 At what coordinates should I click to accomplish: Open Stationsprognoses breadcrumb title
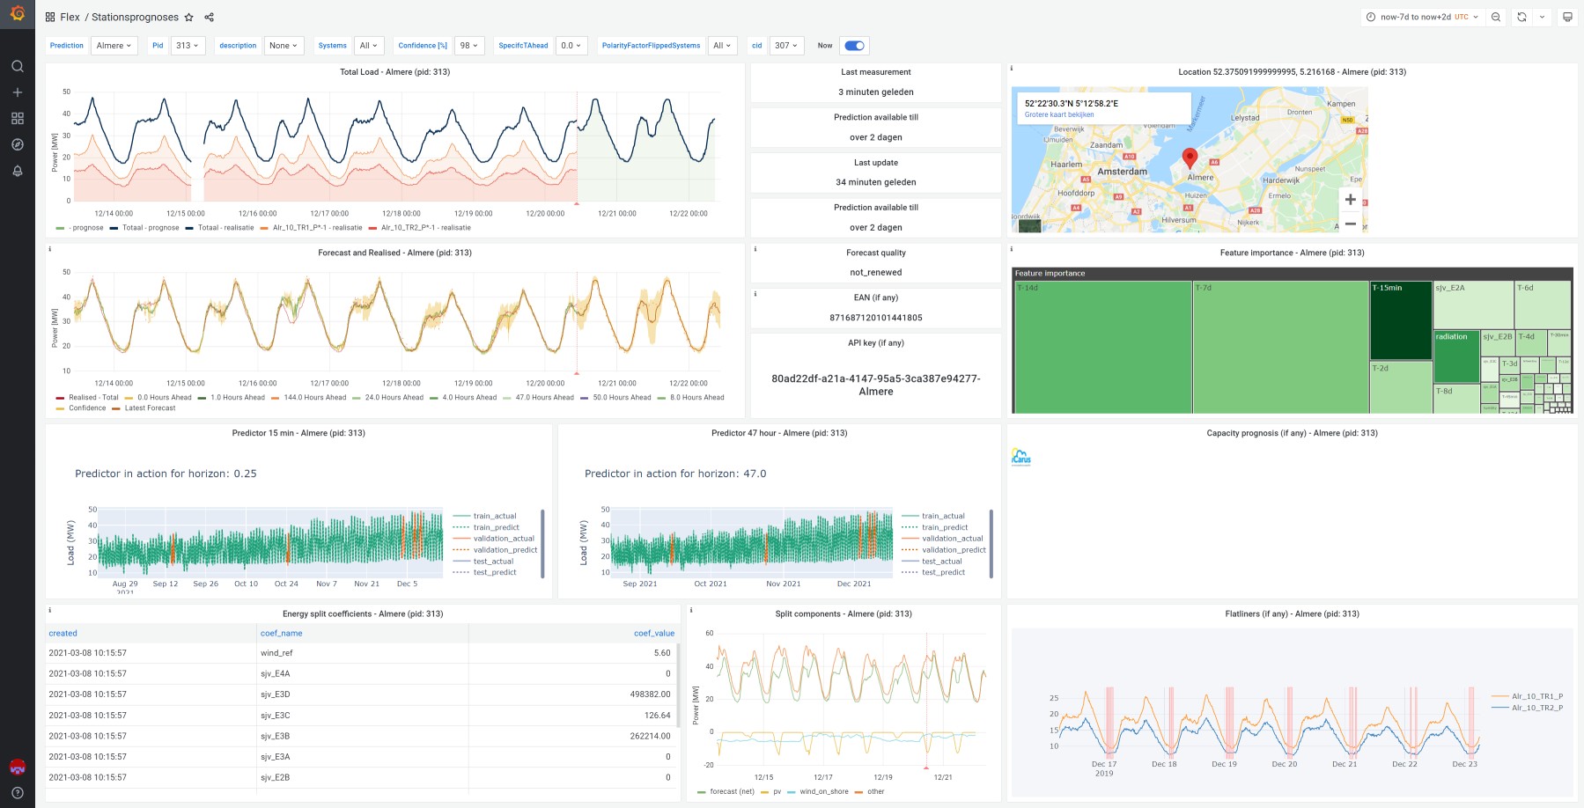click(135, 17)
